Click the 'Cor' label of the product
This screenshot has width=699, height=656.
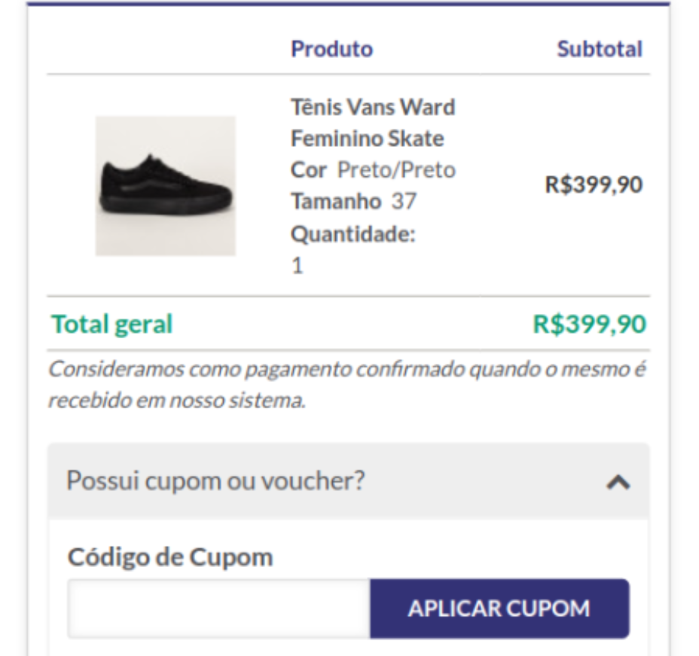(308, 170)
